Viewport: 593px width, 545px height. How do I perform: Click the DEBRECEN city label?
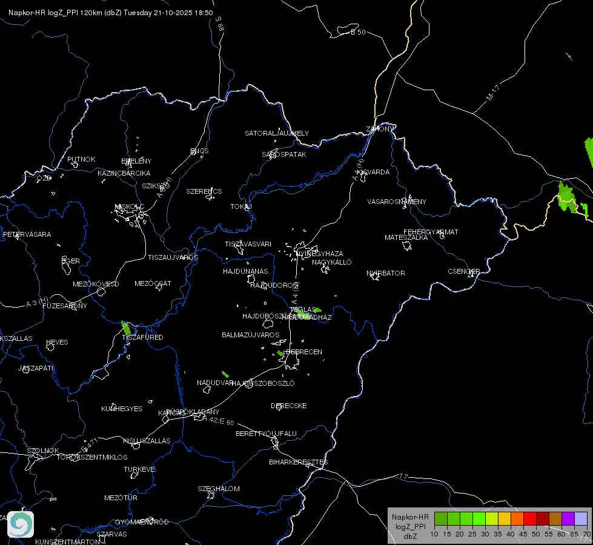coord(304,352)
